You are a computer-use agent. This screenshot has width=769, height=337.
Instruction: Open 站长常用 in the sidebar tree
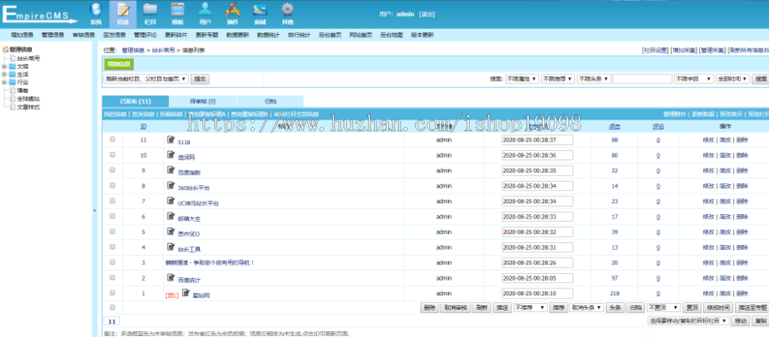point(28,58)
